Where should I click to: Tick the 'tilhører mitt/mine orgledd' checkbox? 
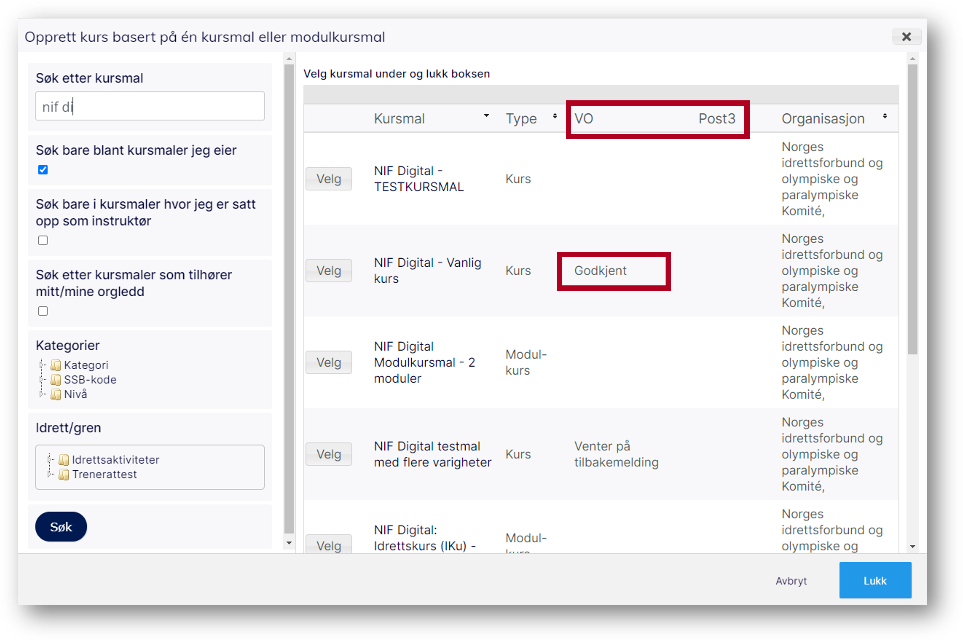43,311
